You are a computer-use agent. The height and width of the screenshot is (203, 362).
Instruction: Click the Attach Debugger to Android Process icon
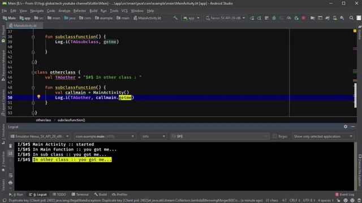pos(296,18)
